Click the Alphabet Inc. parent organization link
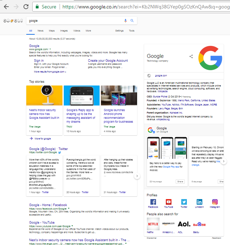Screen dimensions: 230x245 click(176, 113)
